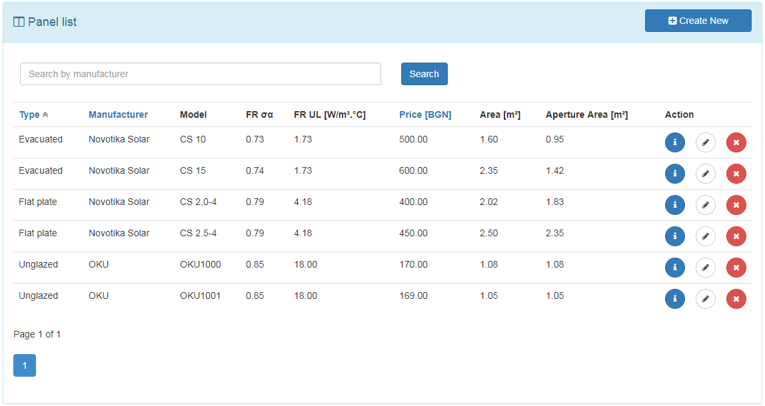Click the 0.73 FR value
765x406 pixels.
click(255, 139)
